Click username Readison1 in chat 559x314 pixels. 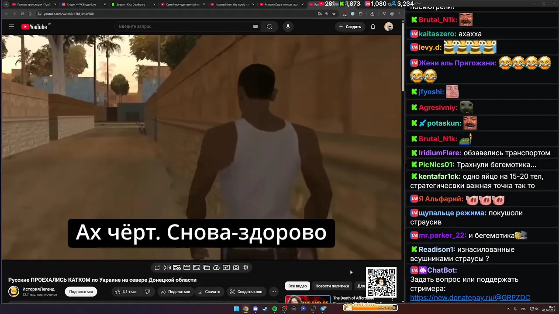coord(437,249)
